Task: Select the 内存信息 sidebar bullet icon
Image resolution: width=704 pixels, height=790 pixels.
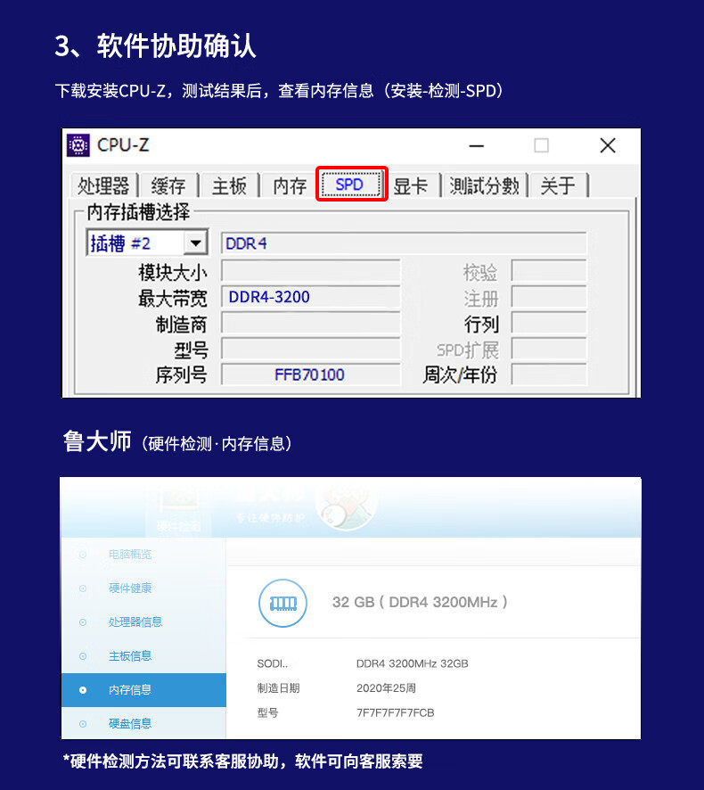Action: click(83, 690)
